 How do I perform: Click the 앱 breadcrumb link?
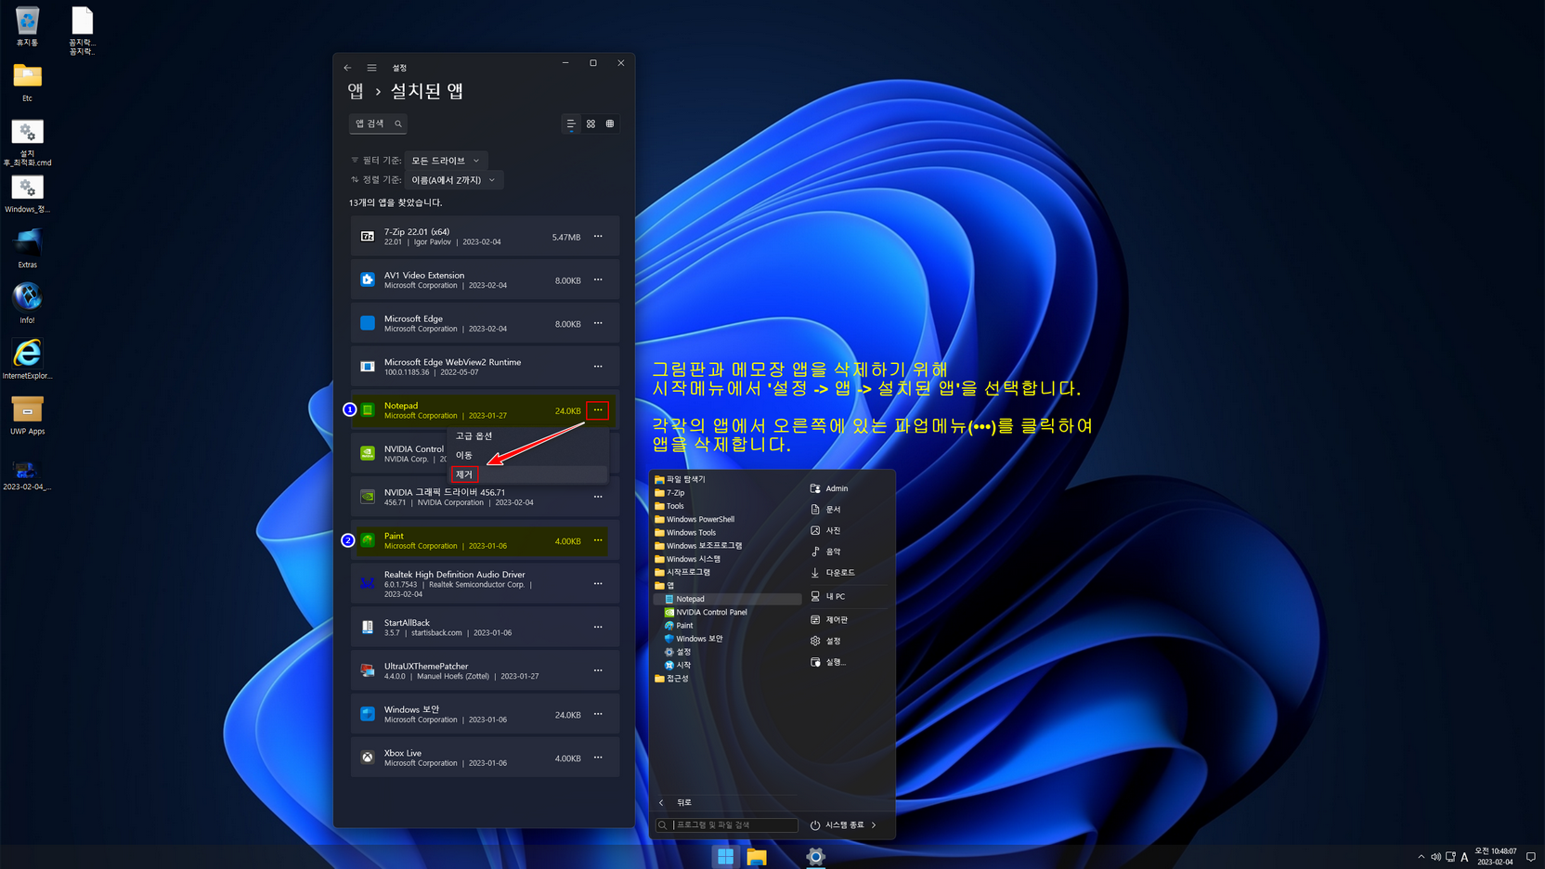[356, 91]
